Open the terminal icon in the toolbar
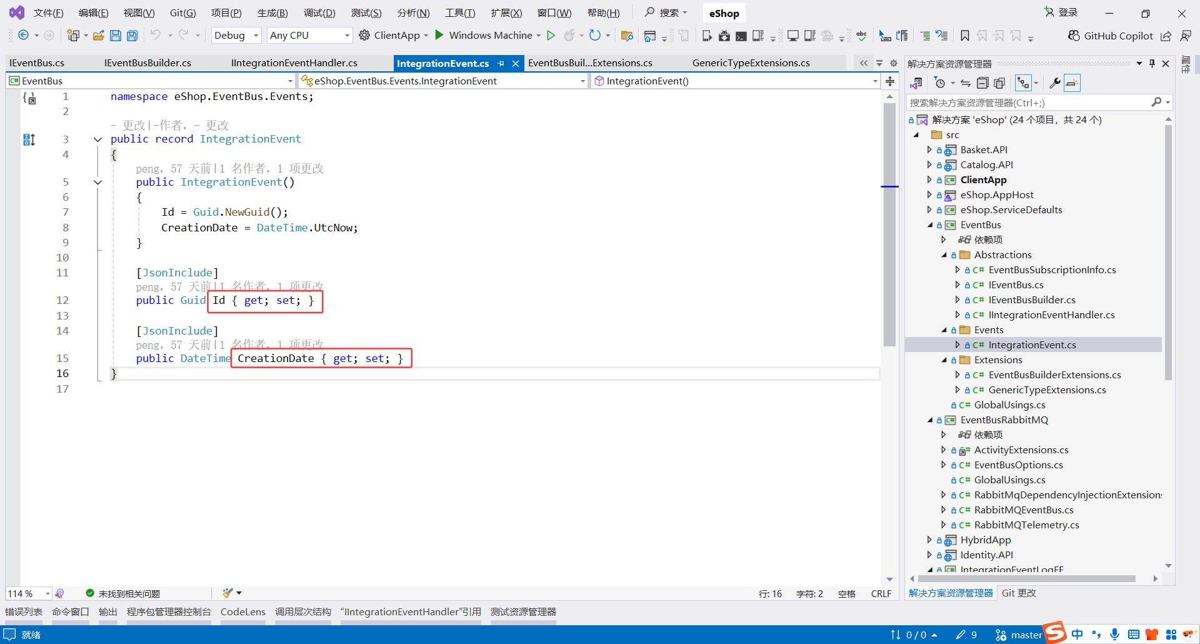This screenshot has width=1200, height=644. [x=741, y=36]
